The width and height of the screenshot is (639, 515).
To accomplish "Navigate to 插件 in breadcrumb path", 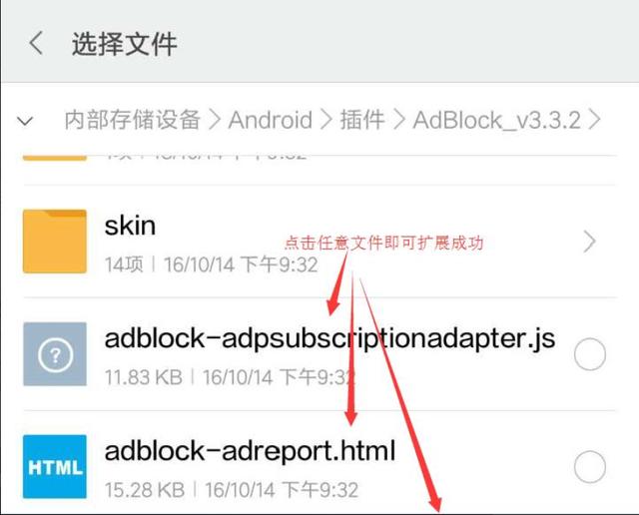I will coord(362,120).
